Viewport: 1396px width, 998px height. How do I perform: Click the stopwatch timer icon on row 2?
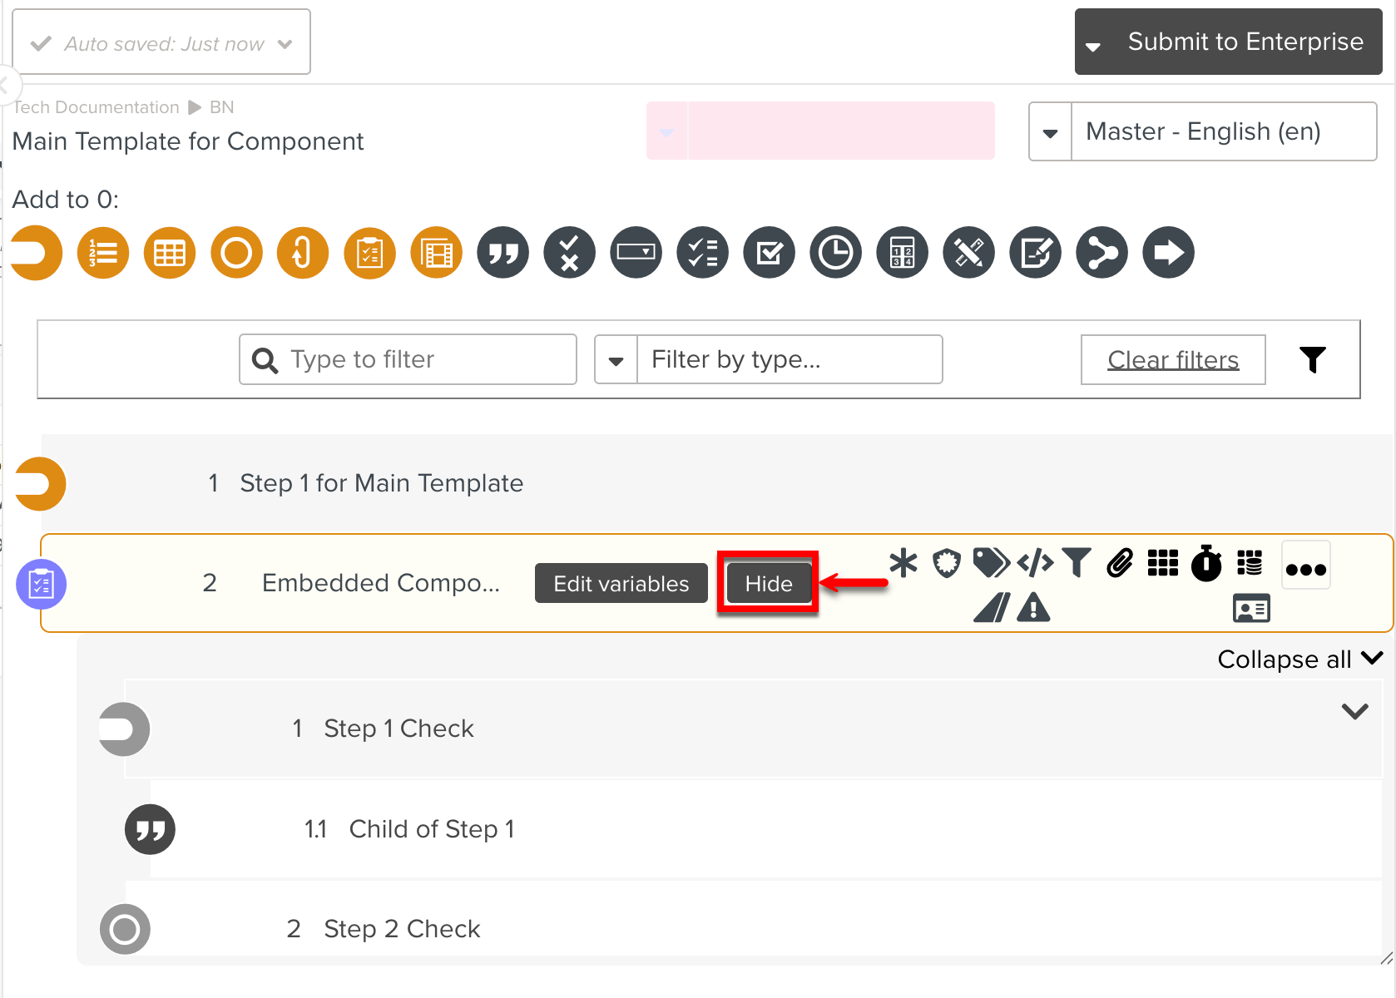click(x=1206, y=563)
